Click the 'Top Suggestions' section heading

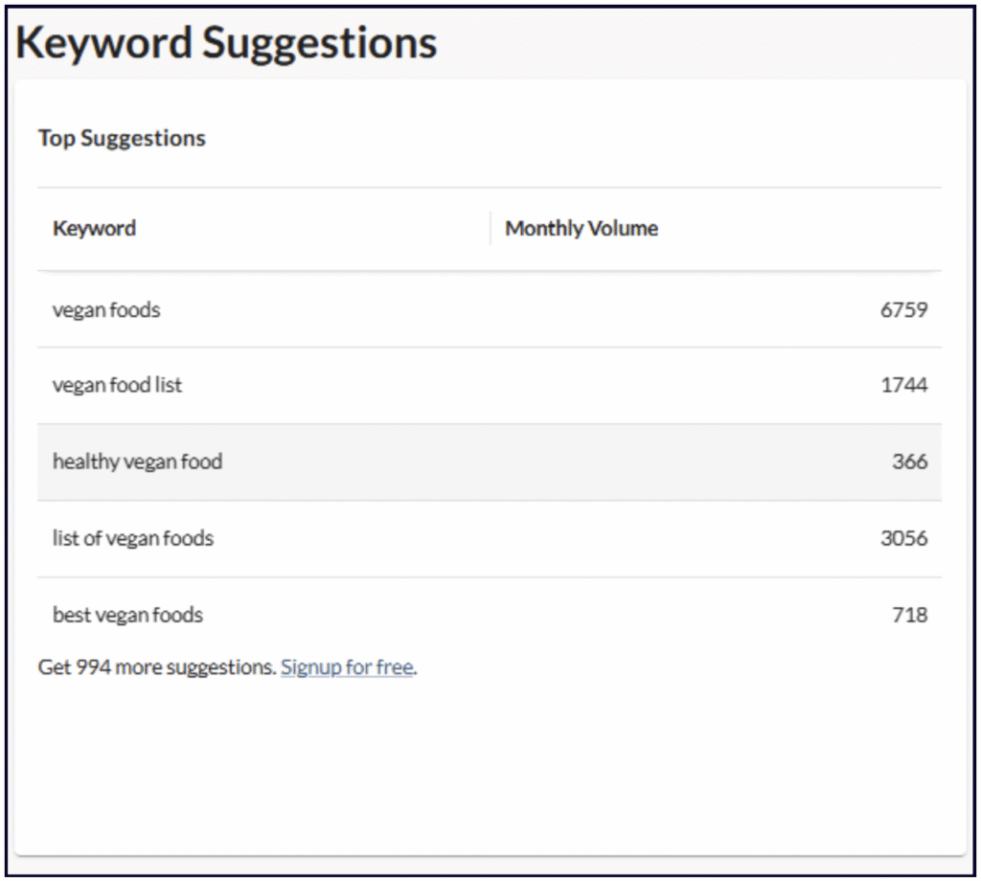(x=122, y=138)
